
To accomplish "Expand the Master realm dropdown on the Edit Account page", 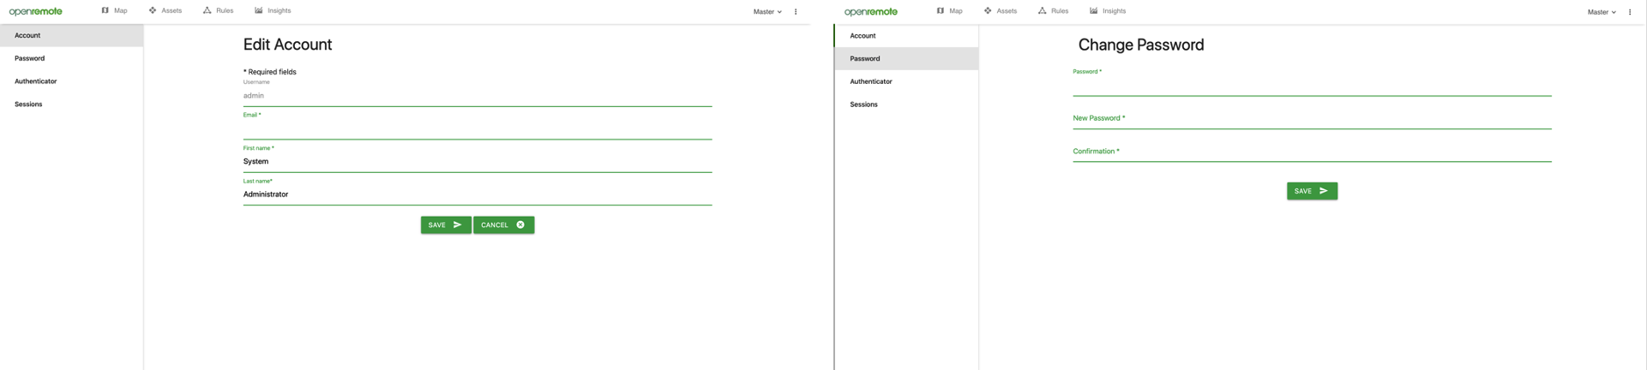I will [x=767, y=12].
